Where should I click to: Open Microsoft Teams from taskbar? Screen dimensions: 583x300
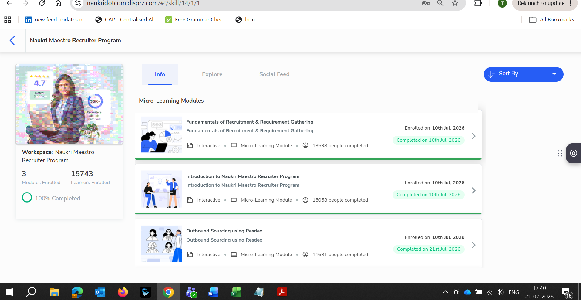pyautogui.click(x=191, y=292)
